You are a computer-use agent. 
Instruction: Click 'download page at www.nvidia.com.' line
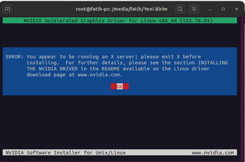pos(74,75)
